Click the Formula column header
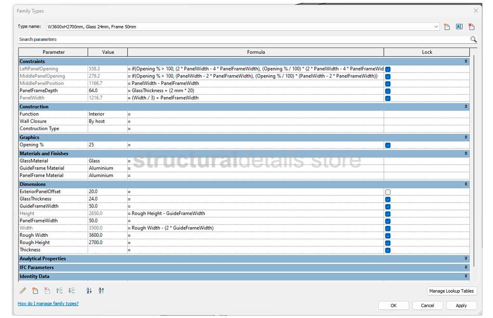This screenshot has height=318, width=493. pyautogui.click(x=256, y=52)
